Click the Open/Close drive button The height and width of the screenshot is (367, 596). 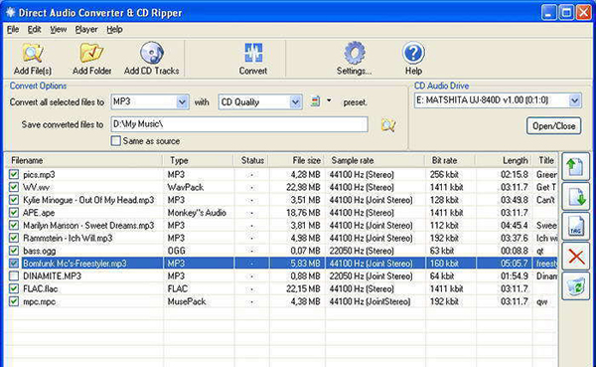pos(553,126)
